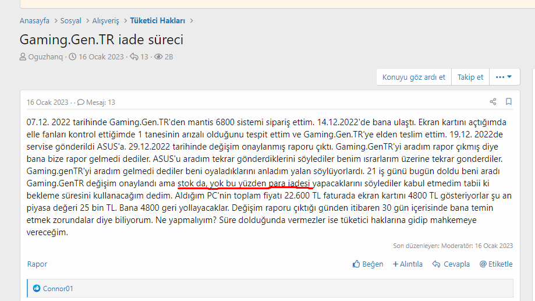This screenshot has height=301, width=535.
Task: Click the eye views icon
Action: [x=158, y=56]
